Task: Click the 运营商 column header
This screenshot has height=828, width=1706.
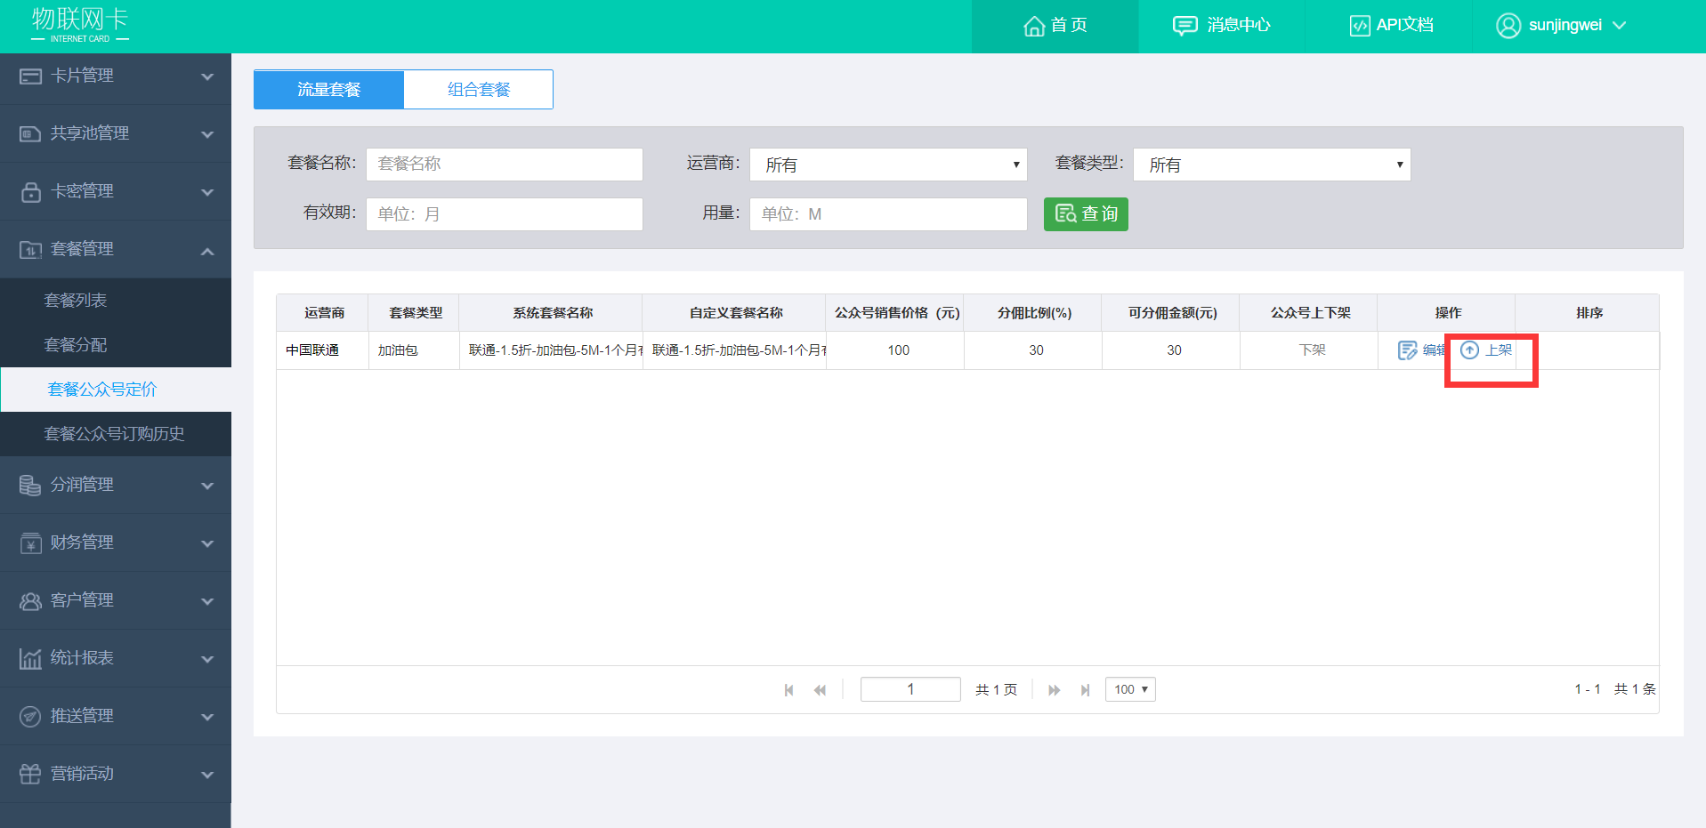Action: (x=324, y=313)
